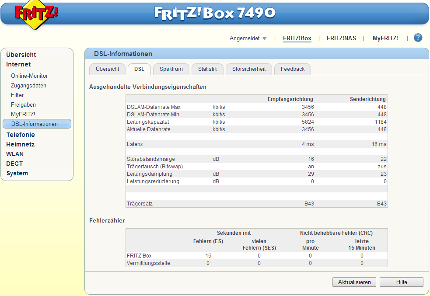Switch to the Spektrum tab
430x296 pixels.
click(x=171, y=69)
